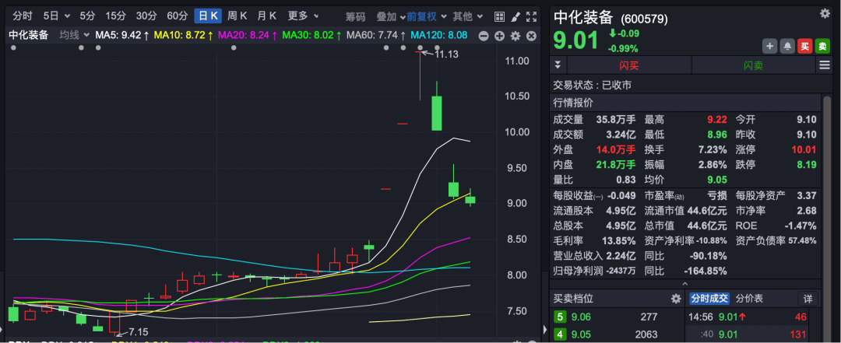Open moving average settings gear
Viewport: 841px width, 343px height.
coord(516,37)
